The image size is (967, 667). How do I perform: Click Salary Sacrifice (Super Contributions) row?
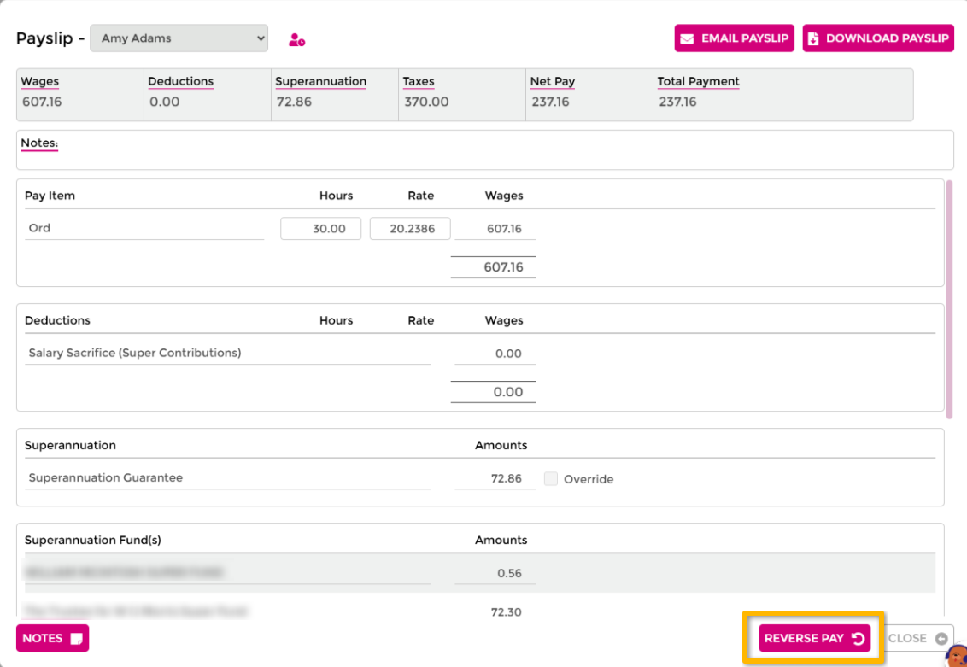coord(227,353)
